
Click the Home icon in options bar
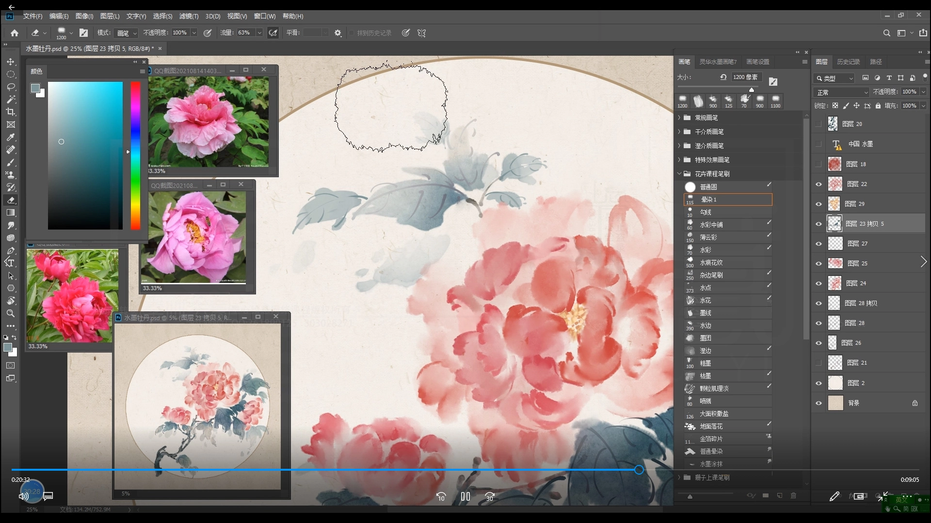click(15, 33)
